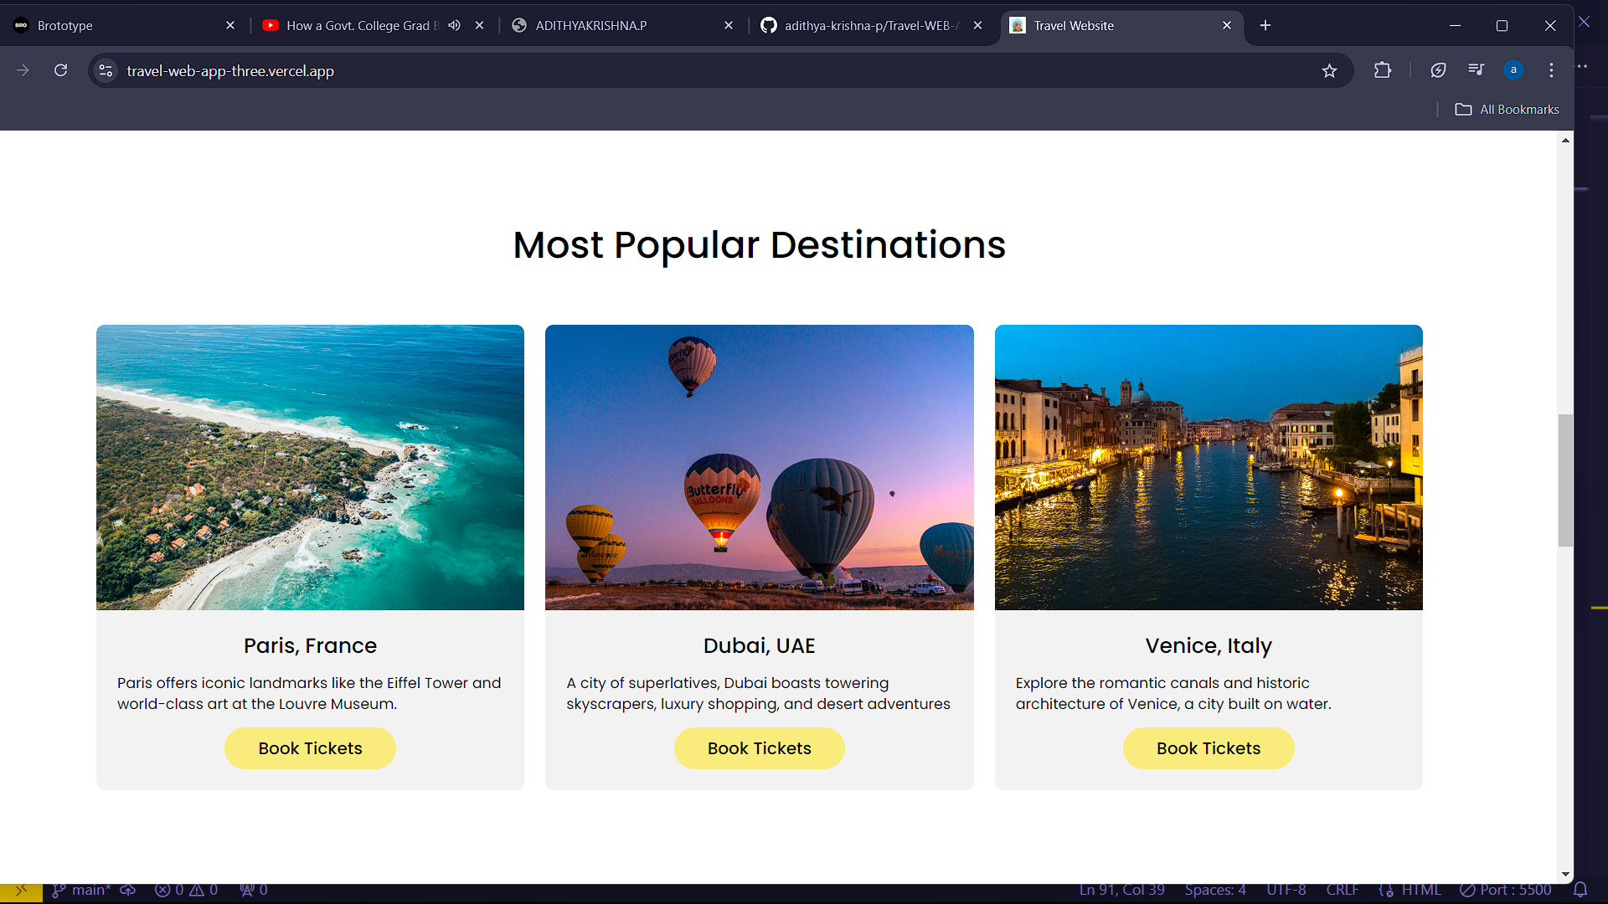Click the Dubai hot air balloons image
Screen dimensions: 1608x904
point(759,467)
